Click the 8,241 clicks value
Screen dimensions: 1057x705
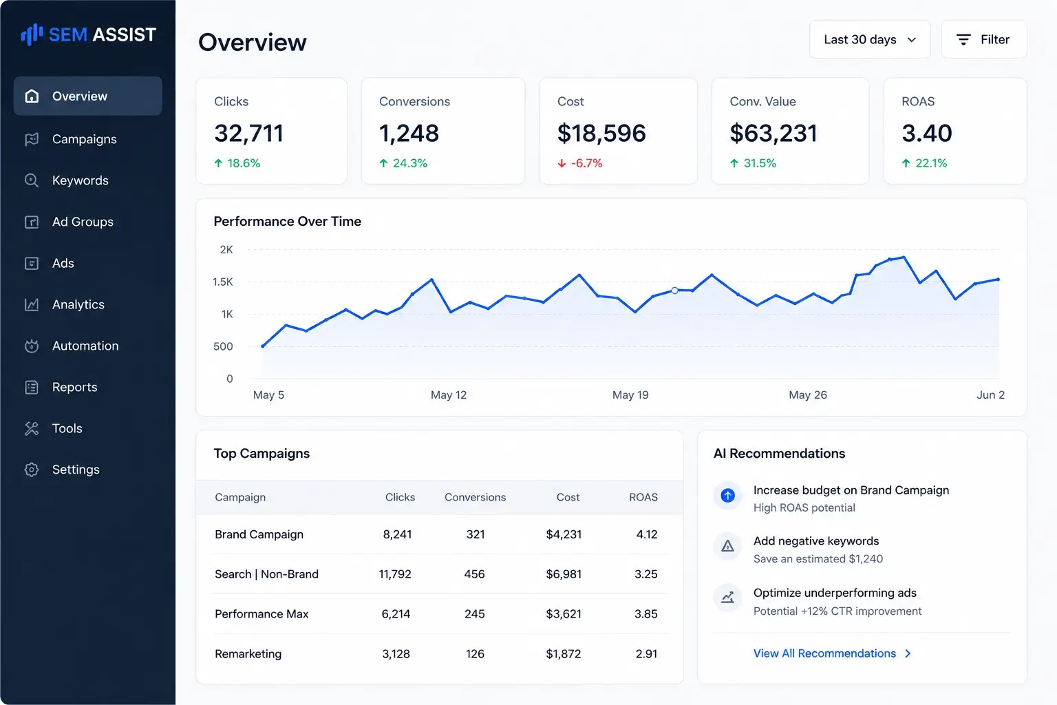tap(397, 534)
